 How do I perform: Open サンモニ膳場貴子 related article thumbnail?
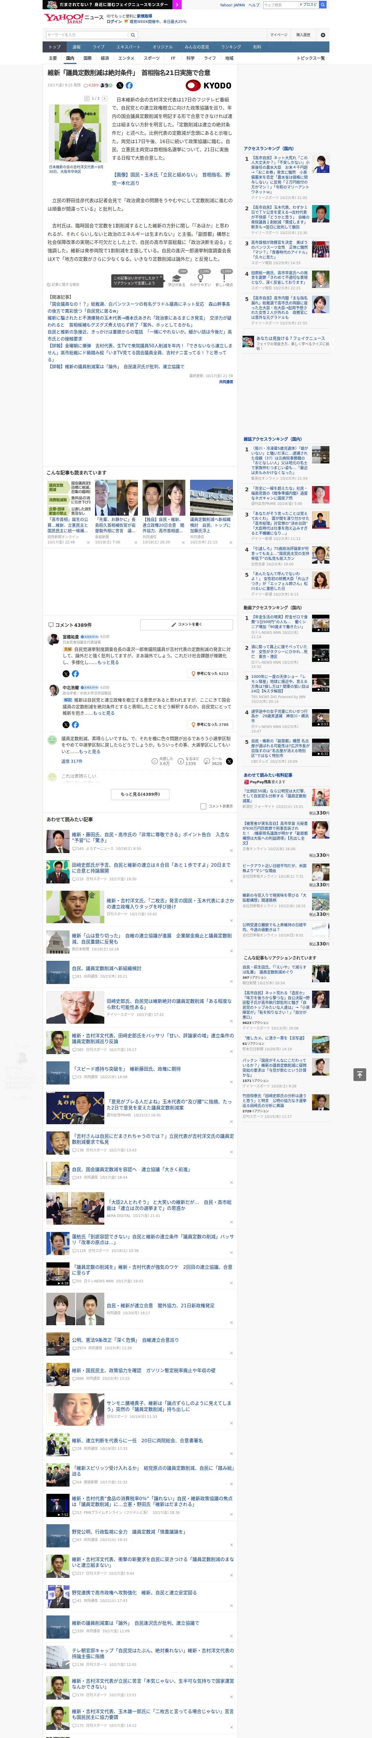click(x=75, y=1410)
